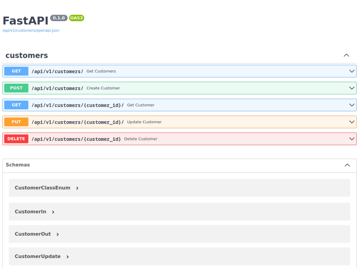This screenshot has width=357, height=268.
Task: Expand the Get Customers endpoint chevron
Action: click(352, 71)
